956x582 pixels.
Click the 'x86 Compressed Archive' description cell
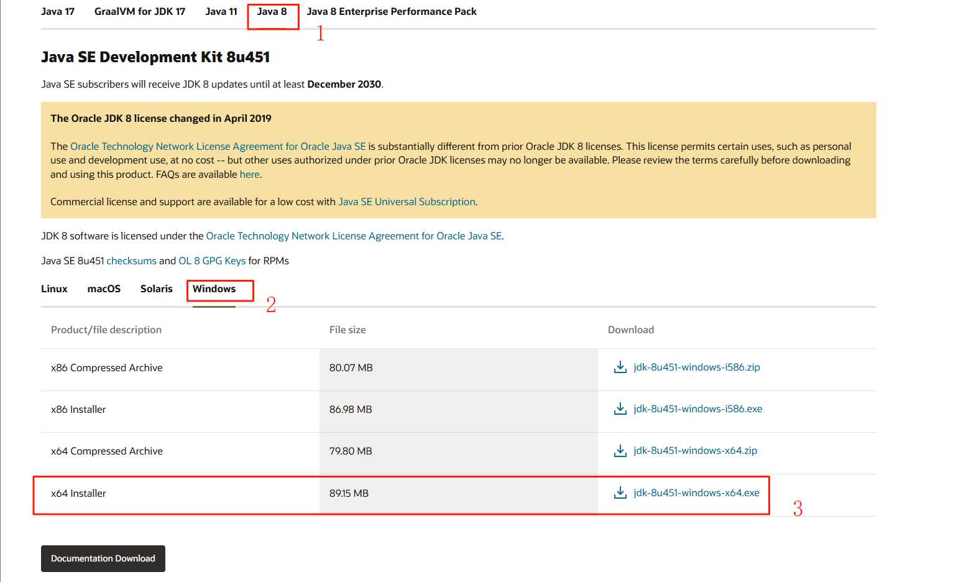[180, 369]
